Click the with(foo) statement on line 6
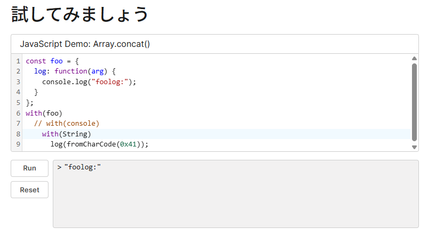Screen dimensions: 428x236 coord(44,113)
